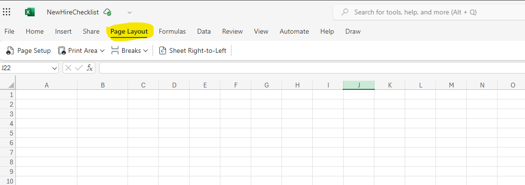
Task: Switch to the View tab
Action: coord(261,31)
